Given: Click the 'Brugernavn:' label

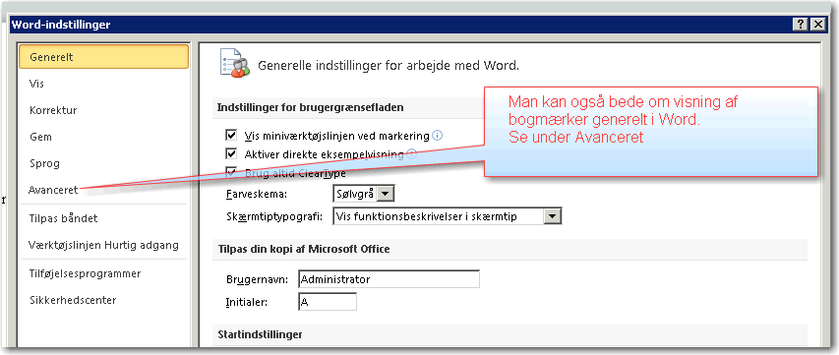Looking at the screenshot, I should [x=258, y=279].
